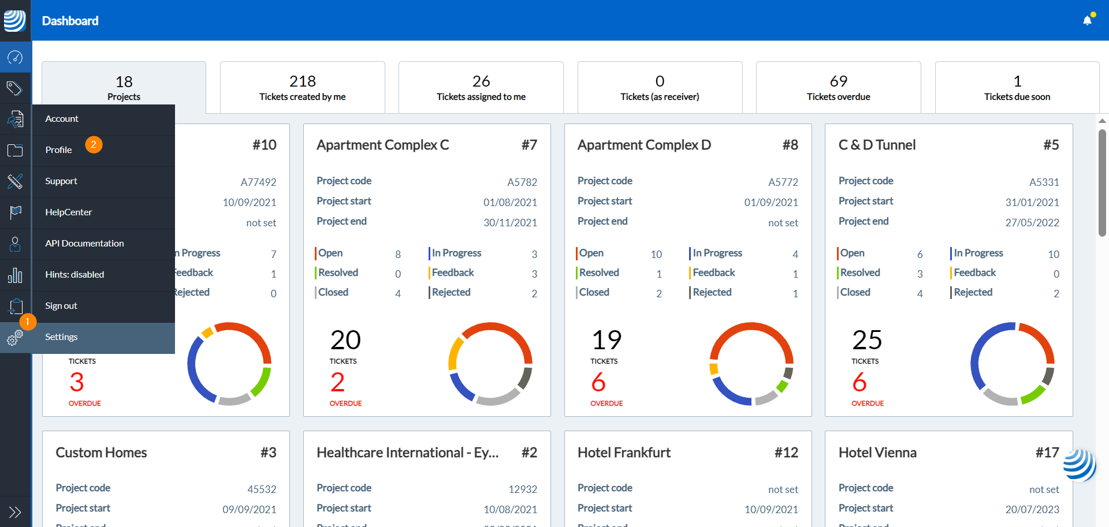Open the Apartment Complex C project

pyautogui.click(x=382, y=145)
